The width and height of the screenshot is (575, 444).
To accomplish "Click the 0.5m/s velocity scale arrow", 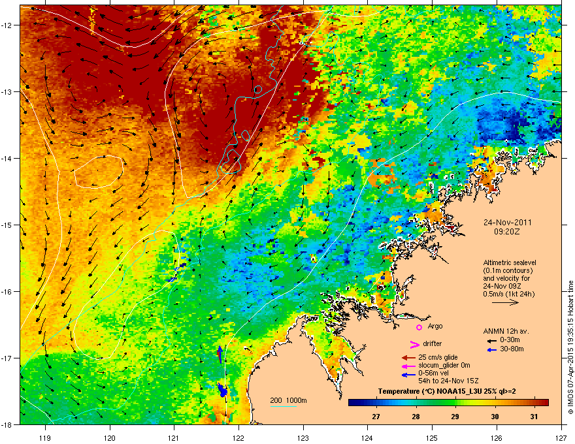I will coord(505,302).
